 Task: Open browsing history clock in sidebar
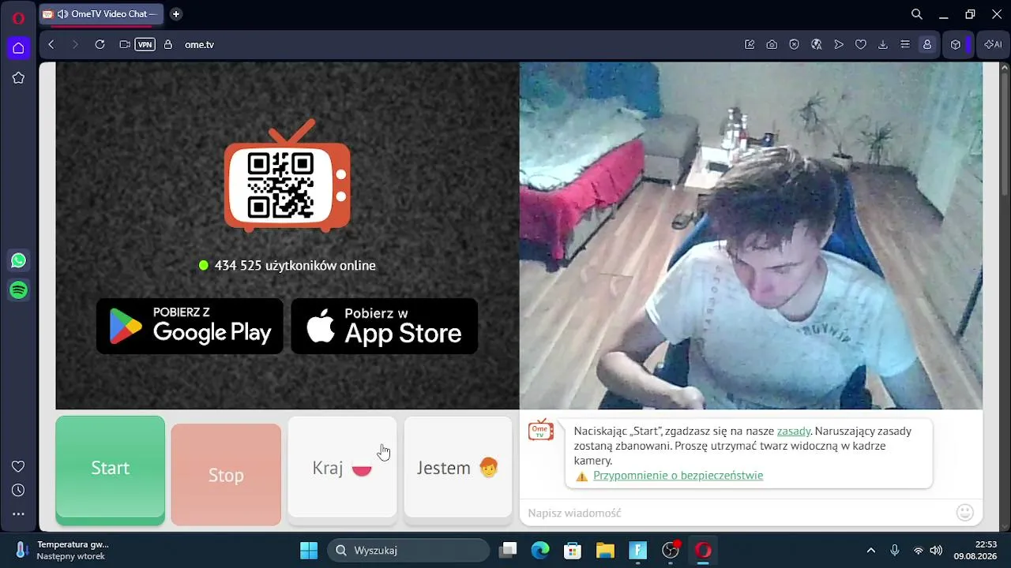pos(18,490)
